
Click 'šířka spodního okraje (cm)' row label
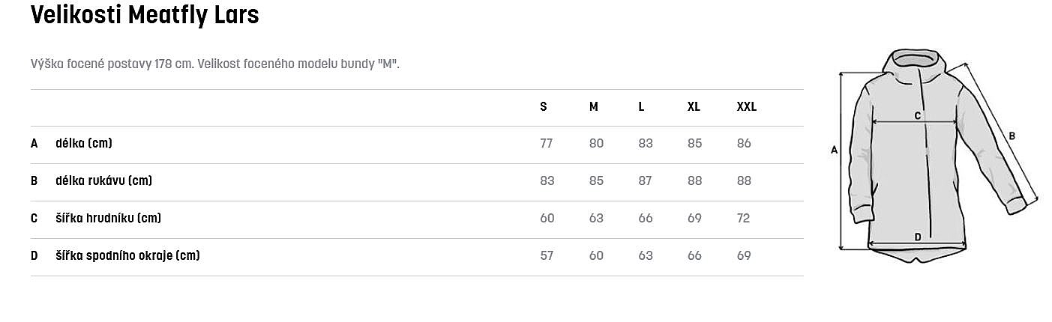pyautogui.click(x=127, y=255)
